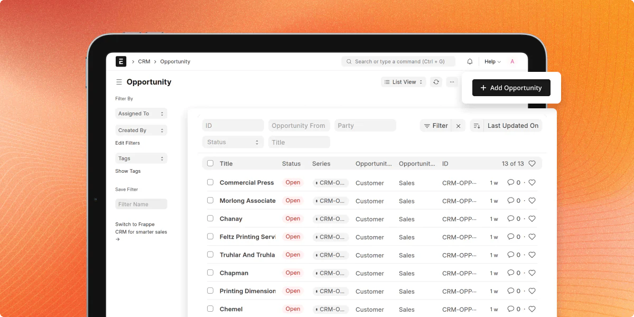Click the Add Opportunity button
The width and height of the screenshot is (634, 317).
pos(511,88)
